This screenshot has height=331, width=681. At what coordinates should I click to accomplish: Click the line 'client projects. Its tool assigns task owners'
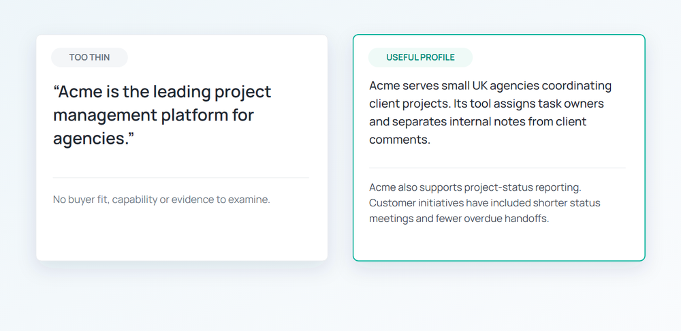[x=486, y=104]
